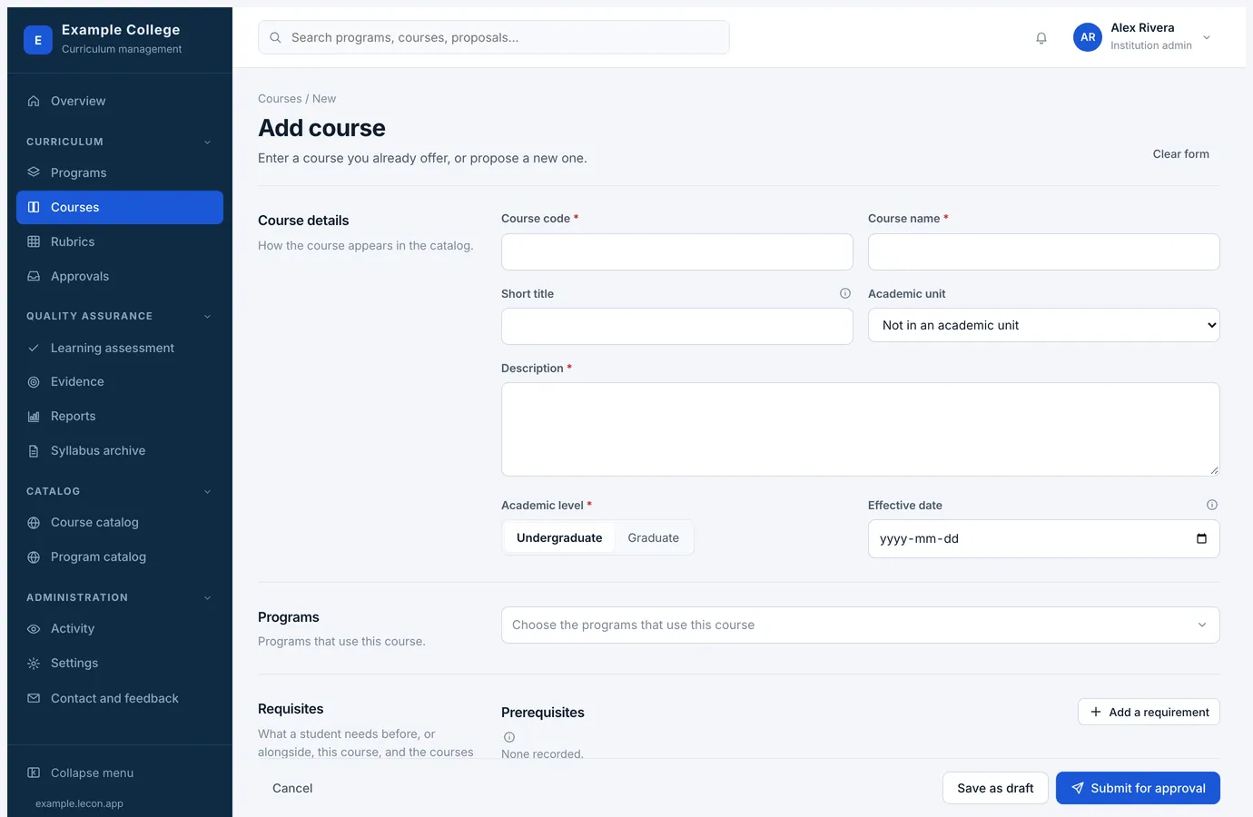Select Undergraduate academic level
This screenshot has width=1253, height=817.
coord(559,537)
